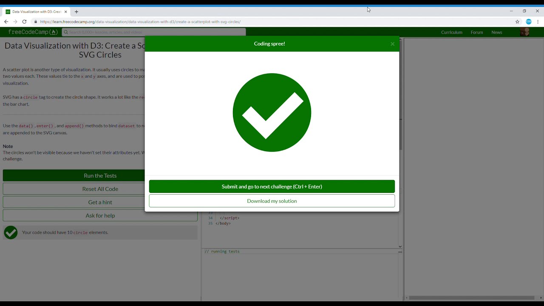The image size is (544, 306).
Task: Click the preview scrollbar left arrow
Action: (407, 298)
